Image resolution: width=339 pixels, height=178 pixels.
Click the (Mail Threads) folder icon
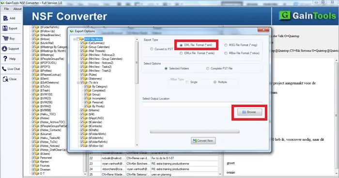[86, 51]
